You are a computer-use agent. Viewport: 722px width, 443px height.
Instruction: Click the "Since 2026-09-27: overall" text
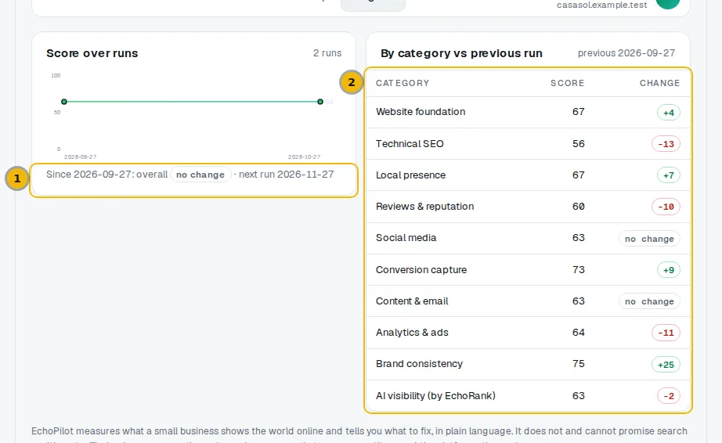(x=106, y=175)
